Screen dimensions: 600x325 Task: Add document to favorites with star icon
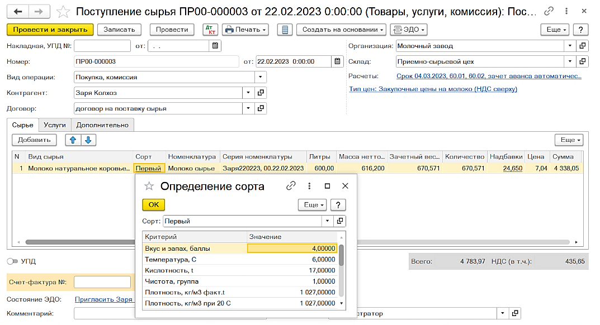(63, 12)
